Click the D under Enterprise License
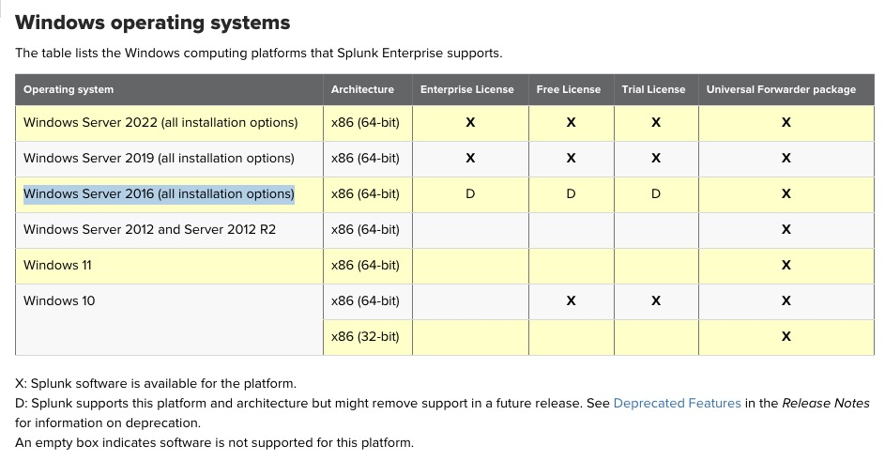 point(470,193)
